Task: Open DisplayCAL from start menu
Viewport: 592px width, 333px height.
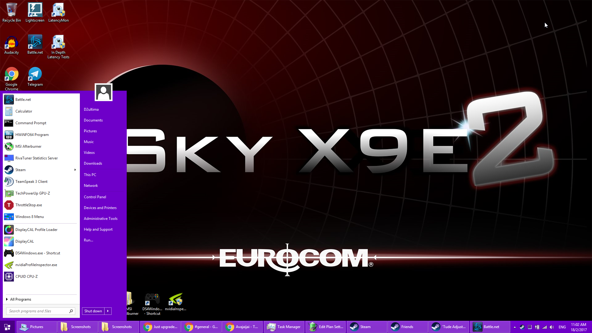Action: (x=41, y=241)
